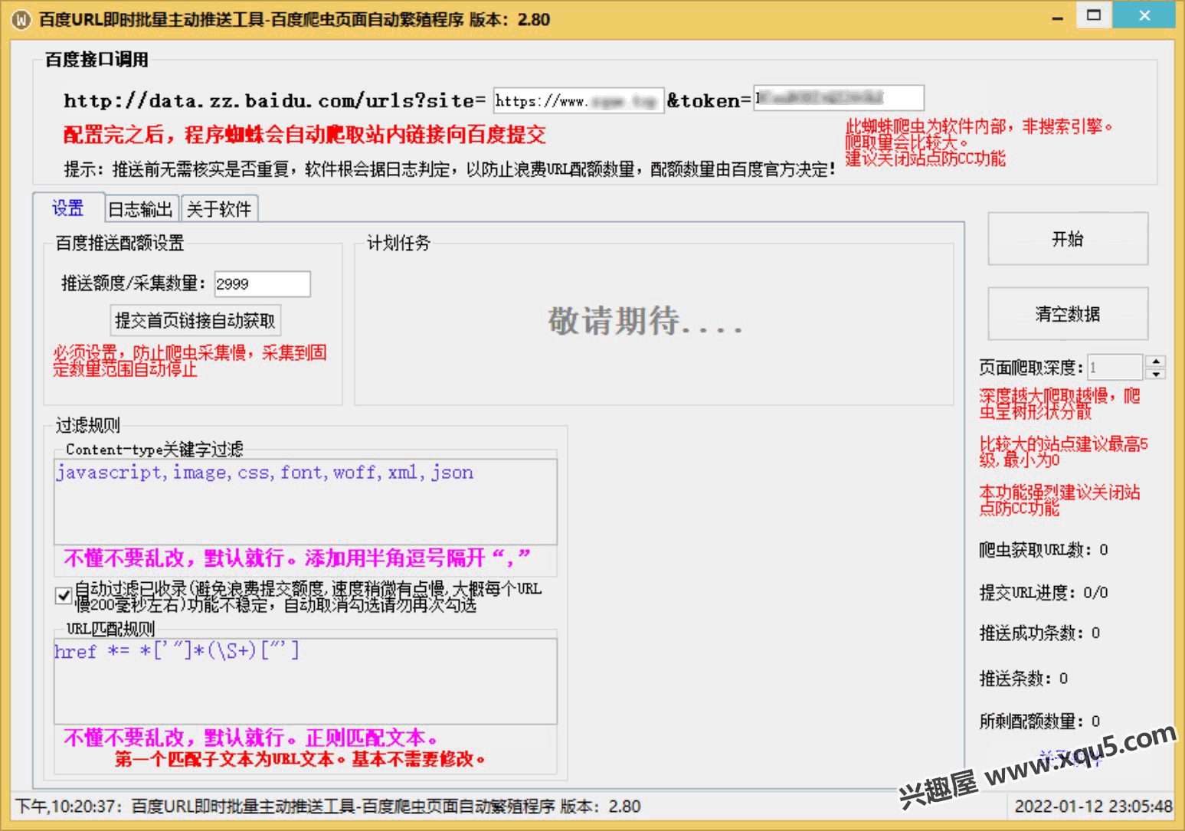Click the 计划任务 group label
Viewport: 1185px width, 831px height.
tap(398, 244)
